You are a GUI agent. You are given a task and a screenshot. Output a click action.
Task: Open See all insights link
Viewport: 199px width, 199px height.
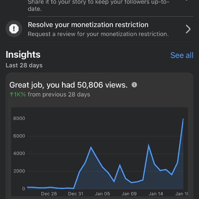pyautogui.click(x=181, y=55)
